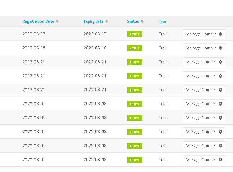Click the gear icon in the last table row

[x=220, y=160]
